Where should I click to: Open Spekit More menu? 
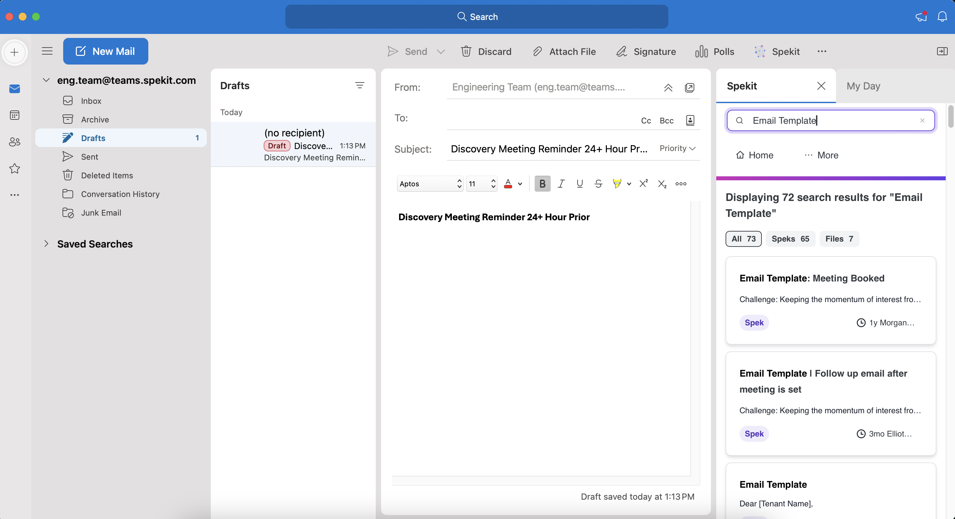[821, 155]
